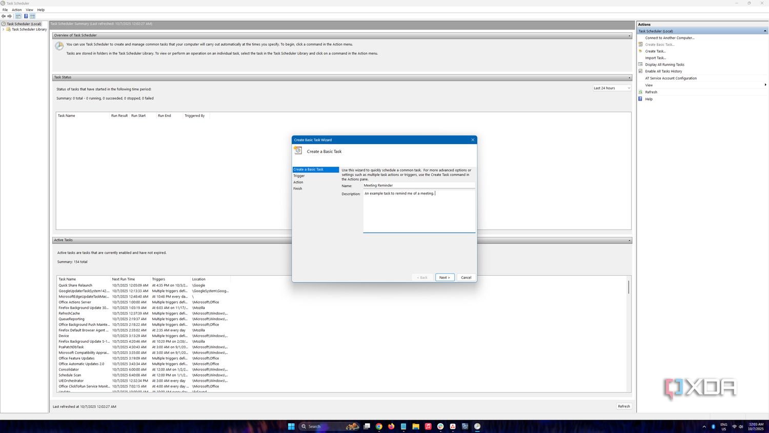Cancel the Create Basic Task Wizard
The width and height of the screenshot is (769, 433).
(466, 278)
